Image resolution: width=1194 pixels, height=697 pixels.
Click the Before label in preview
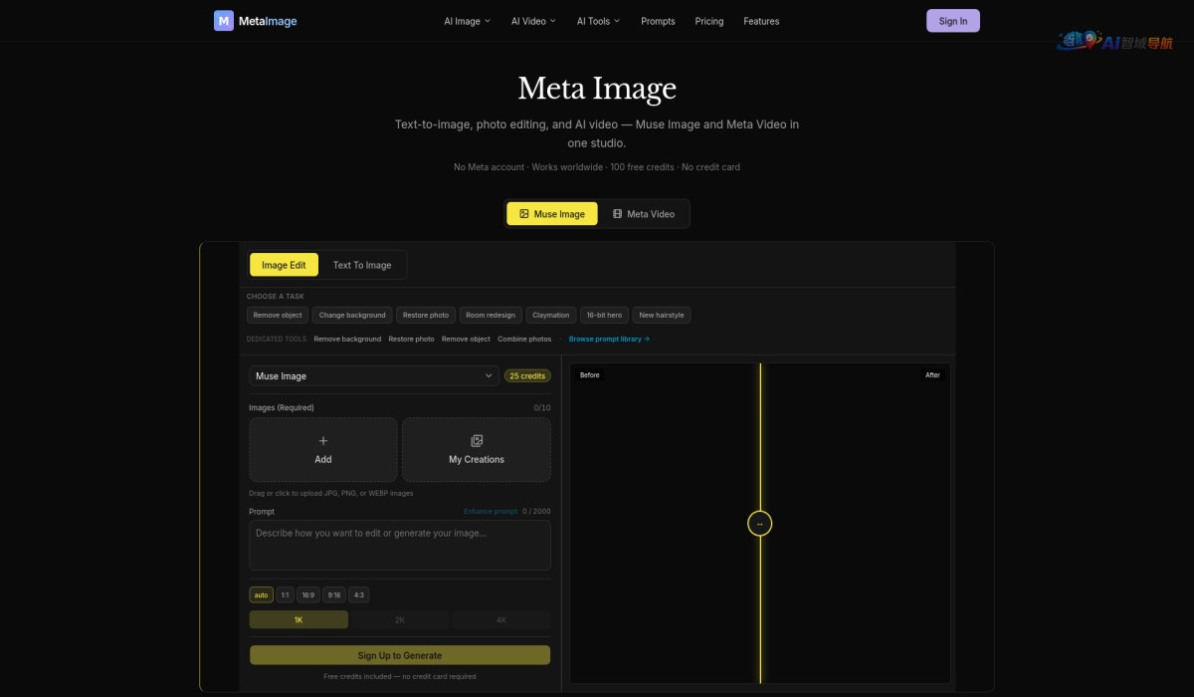click(590, 375)
